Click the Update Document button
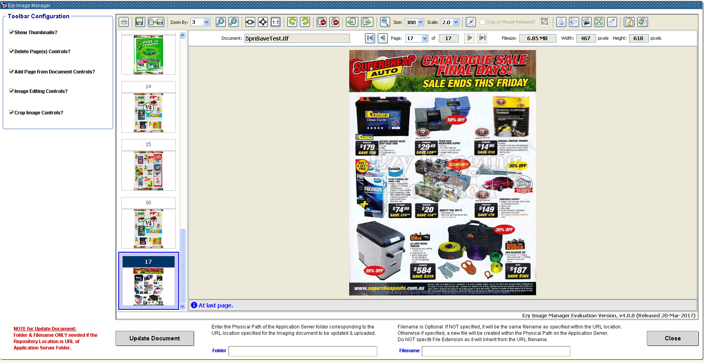 [x=155, y=338]
